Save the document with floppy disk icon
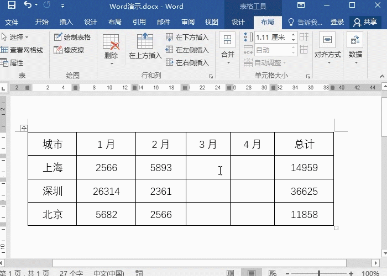This screenshot has height=276, width=387. (12, 6)
